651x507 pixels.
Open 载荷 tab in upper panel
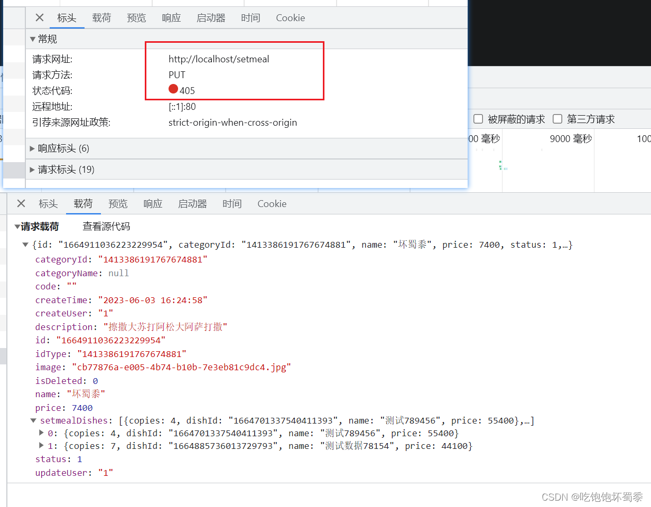[101, 17]
